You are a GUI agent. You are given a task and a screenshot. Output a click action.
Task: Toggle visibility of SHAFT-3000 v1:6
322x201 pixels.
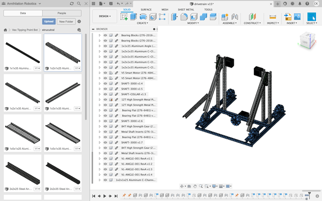click(x=105, y=121)
